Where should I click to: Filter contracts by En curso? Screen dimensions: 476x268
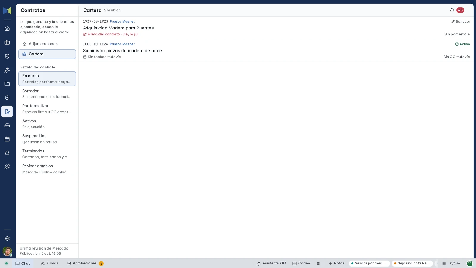click(x=47, y=79)
